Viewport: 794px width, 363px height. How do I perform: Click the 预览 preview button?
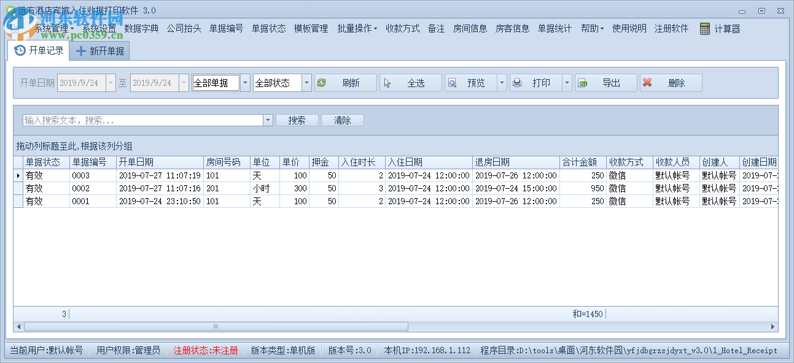pyautogui.click(x=470, y=83)
